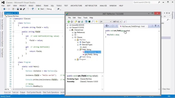Click the Save All icon in Visual Studio toolbar
Screen dimensions: 175x98
point(24,9)
